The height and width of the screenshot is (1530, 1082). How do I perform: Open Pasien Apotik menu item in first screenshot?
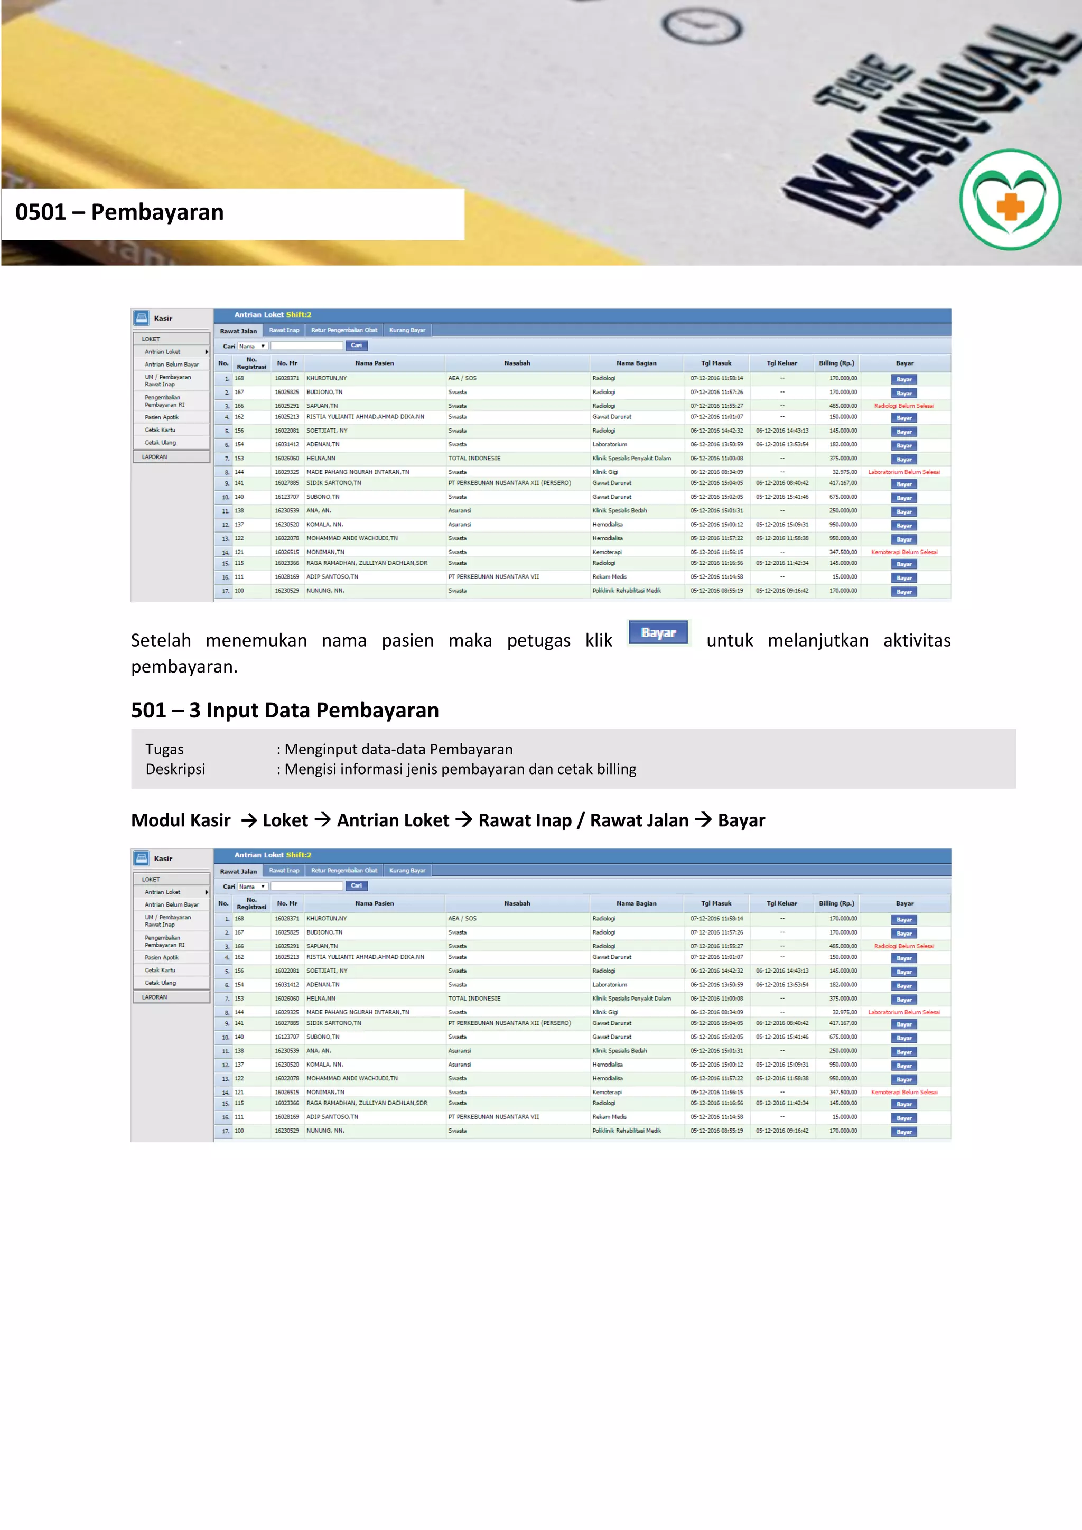[162, 417]
